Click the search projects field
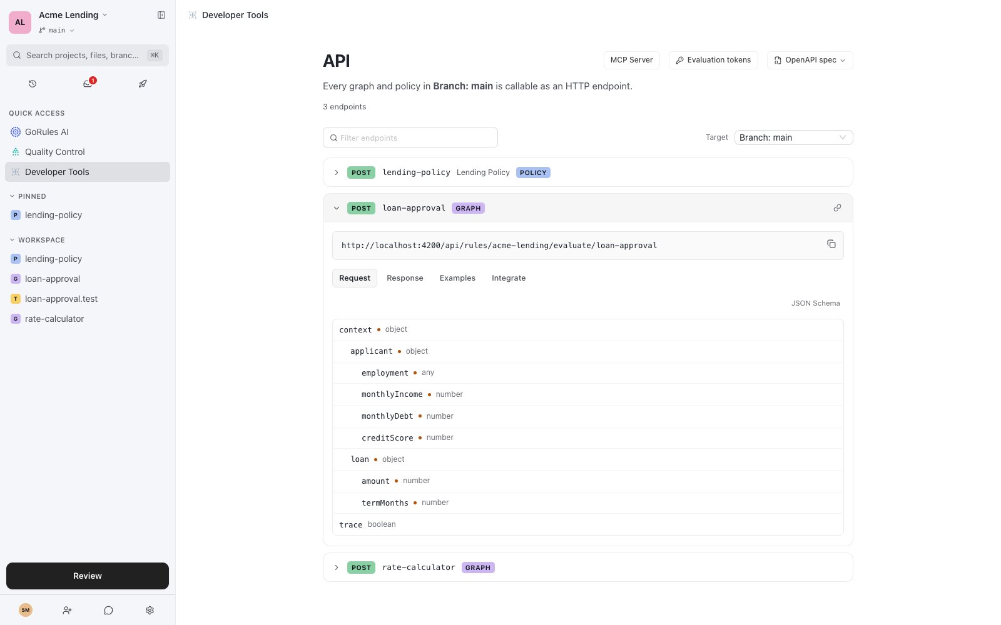Viewport: 1001px width, 625px height. coord(88,55)
